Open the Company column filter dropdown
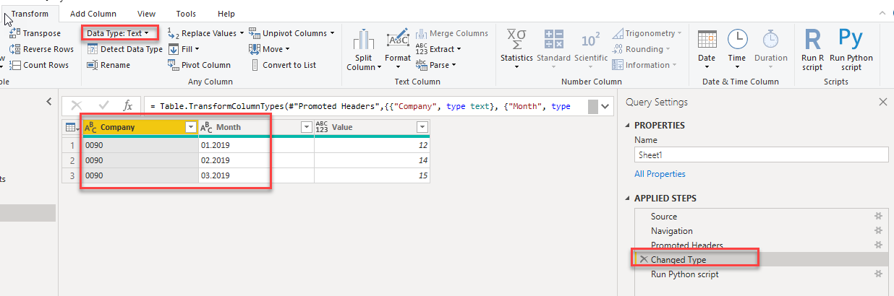 [191, 127]
